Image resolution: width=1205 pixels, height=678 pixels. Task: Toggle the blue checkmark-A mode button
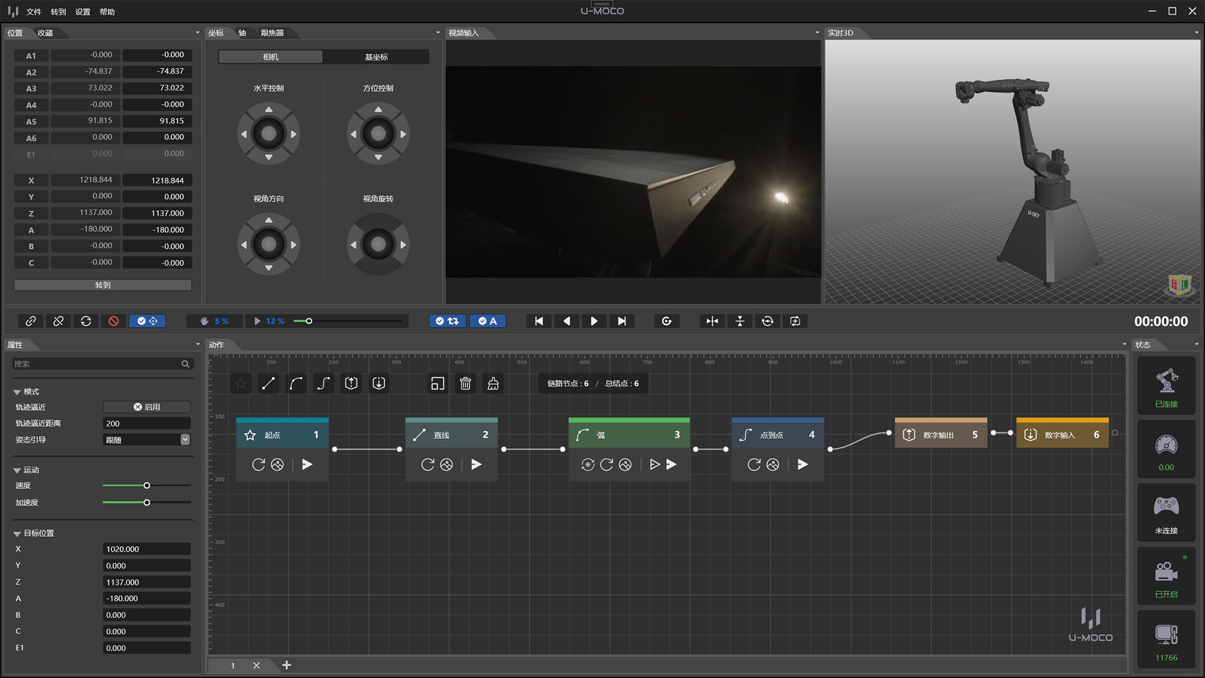(x=488, y=321)
